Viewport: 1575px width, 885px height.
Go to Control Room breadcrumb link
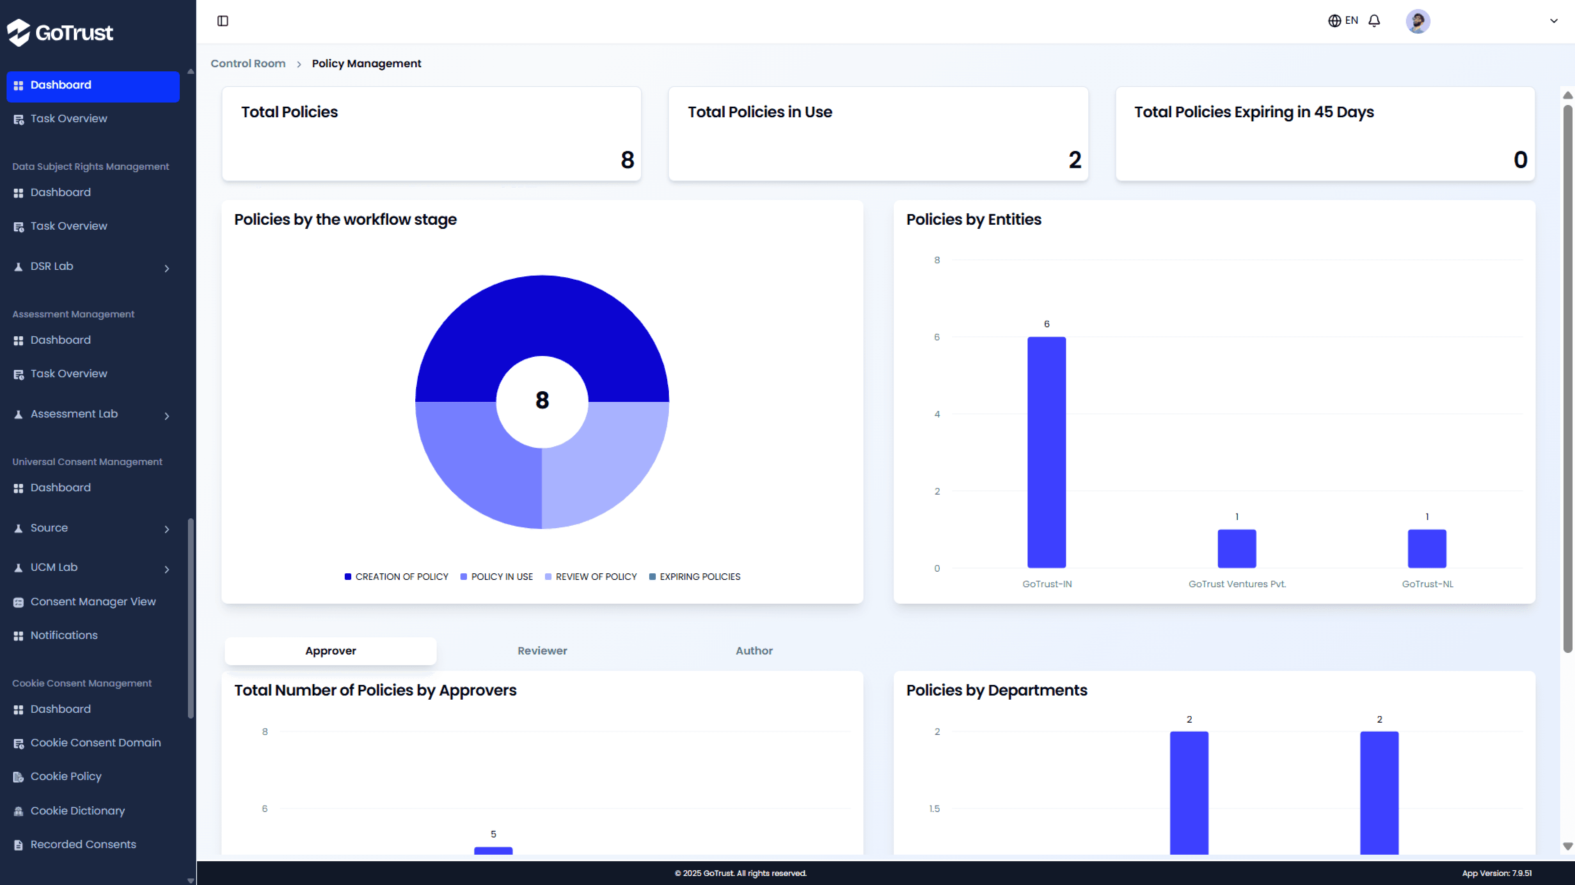click(x=247, y=64)
